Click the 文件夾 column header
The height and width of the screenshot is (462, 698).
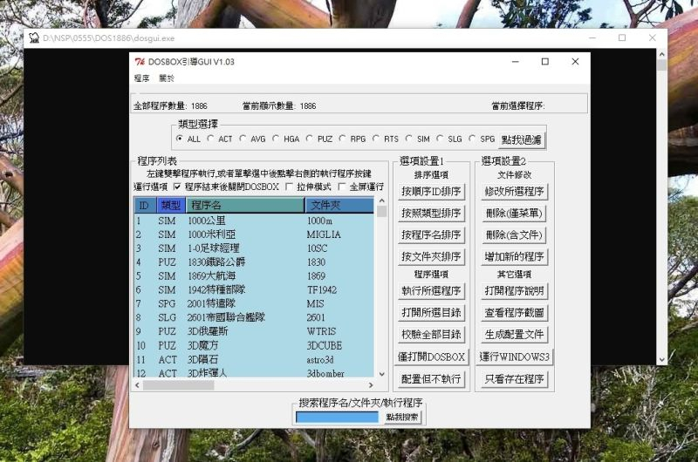click(339, 206)
